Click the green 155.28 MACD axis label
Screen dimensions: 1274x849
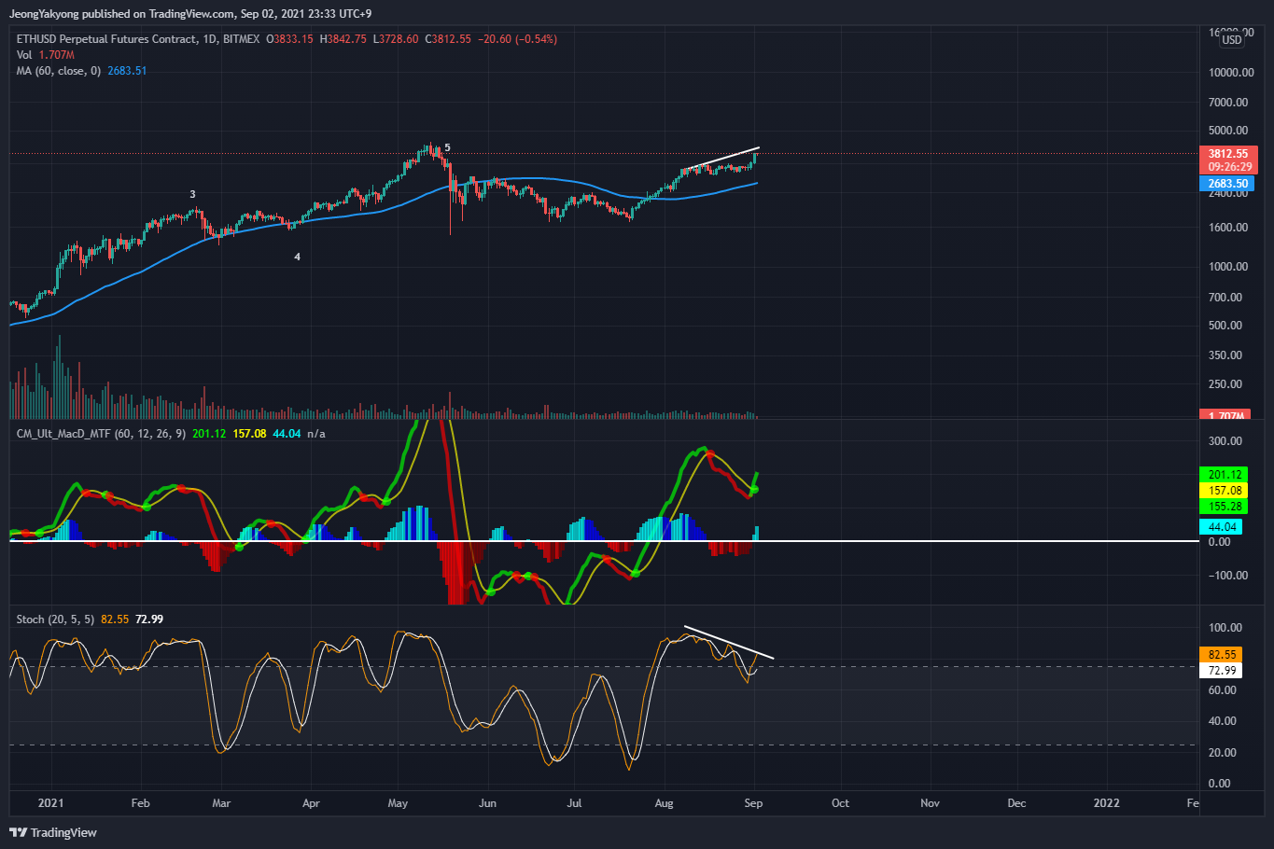pos(1223,507)
